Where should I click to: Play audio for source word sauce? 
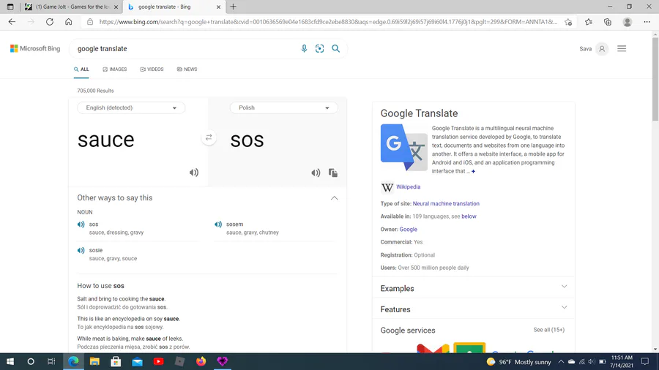coord(194,173)
